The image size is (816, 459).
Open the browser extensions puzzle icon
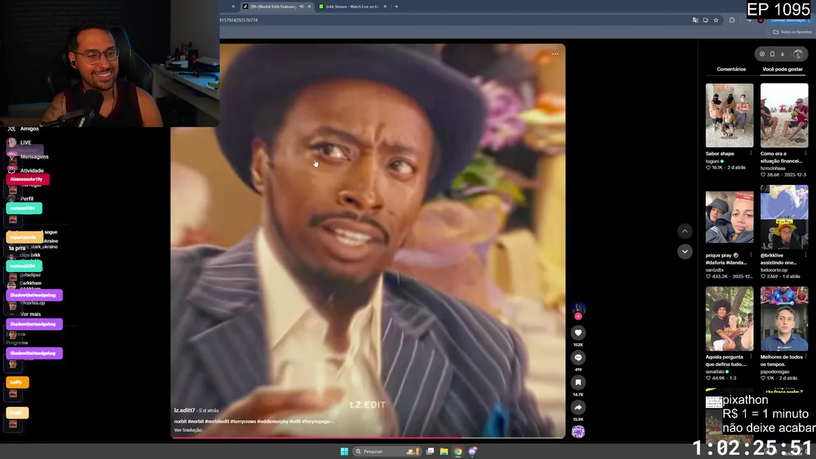[x=732, y=20]
